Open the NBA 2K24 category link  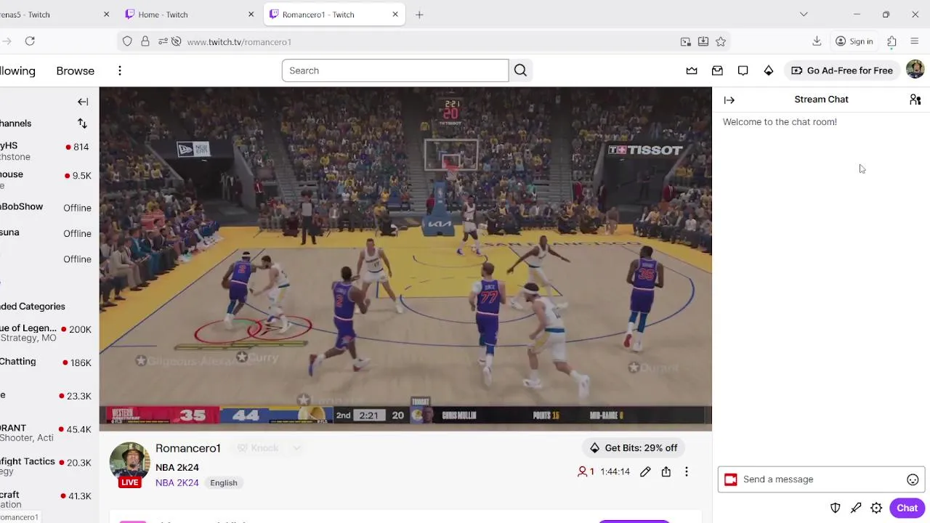pos(177,483)
